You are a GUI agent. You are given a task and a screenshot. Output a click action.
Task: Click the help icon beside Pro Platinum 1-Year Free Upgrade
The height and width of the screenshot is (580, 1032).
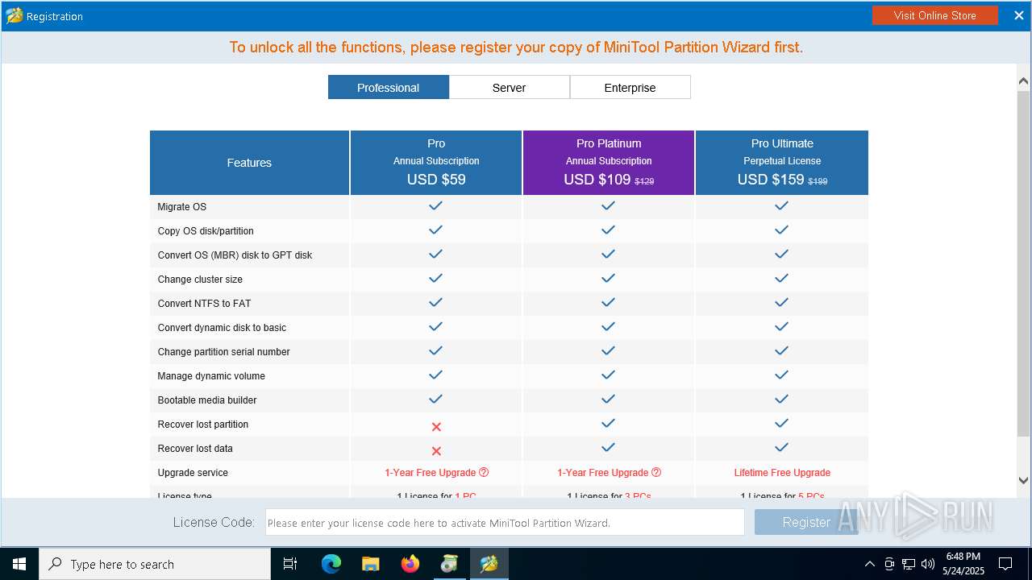656,472
